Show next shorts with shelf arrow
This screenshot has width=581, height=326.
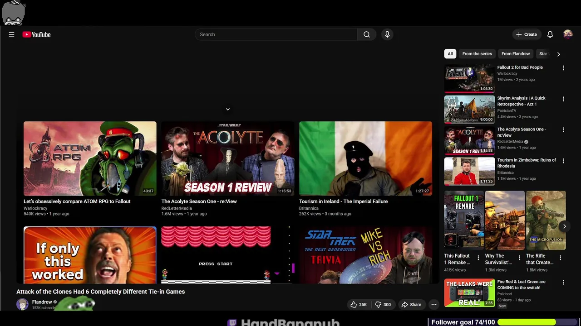564,226
